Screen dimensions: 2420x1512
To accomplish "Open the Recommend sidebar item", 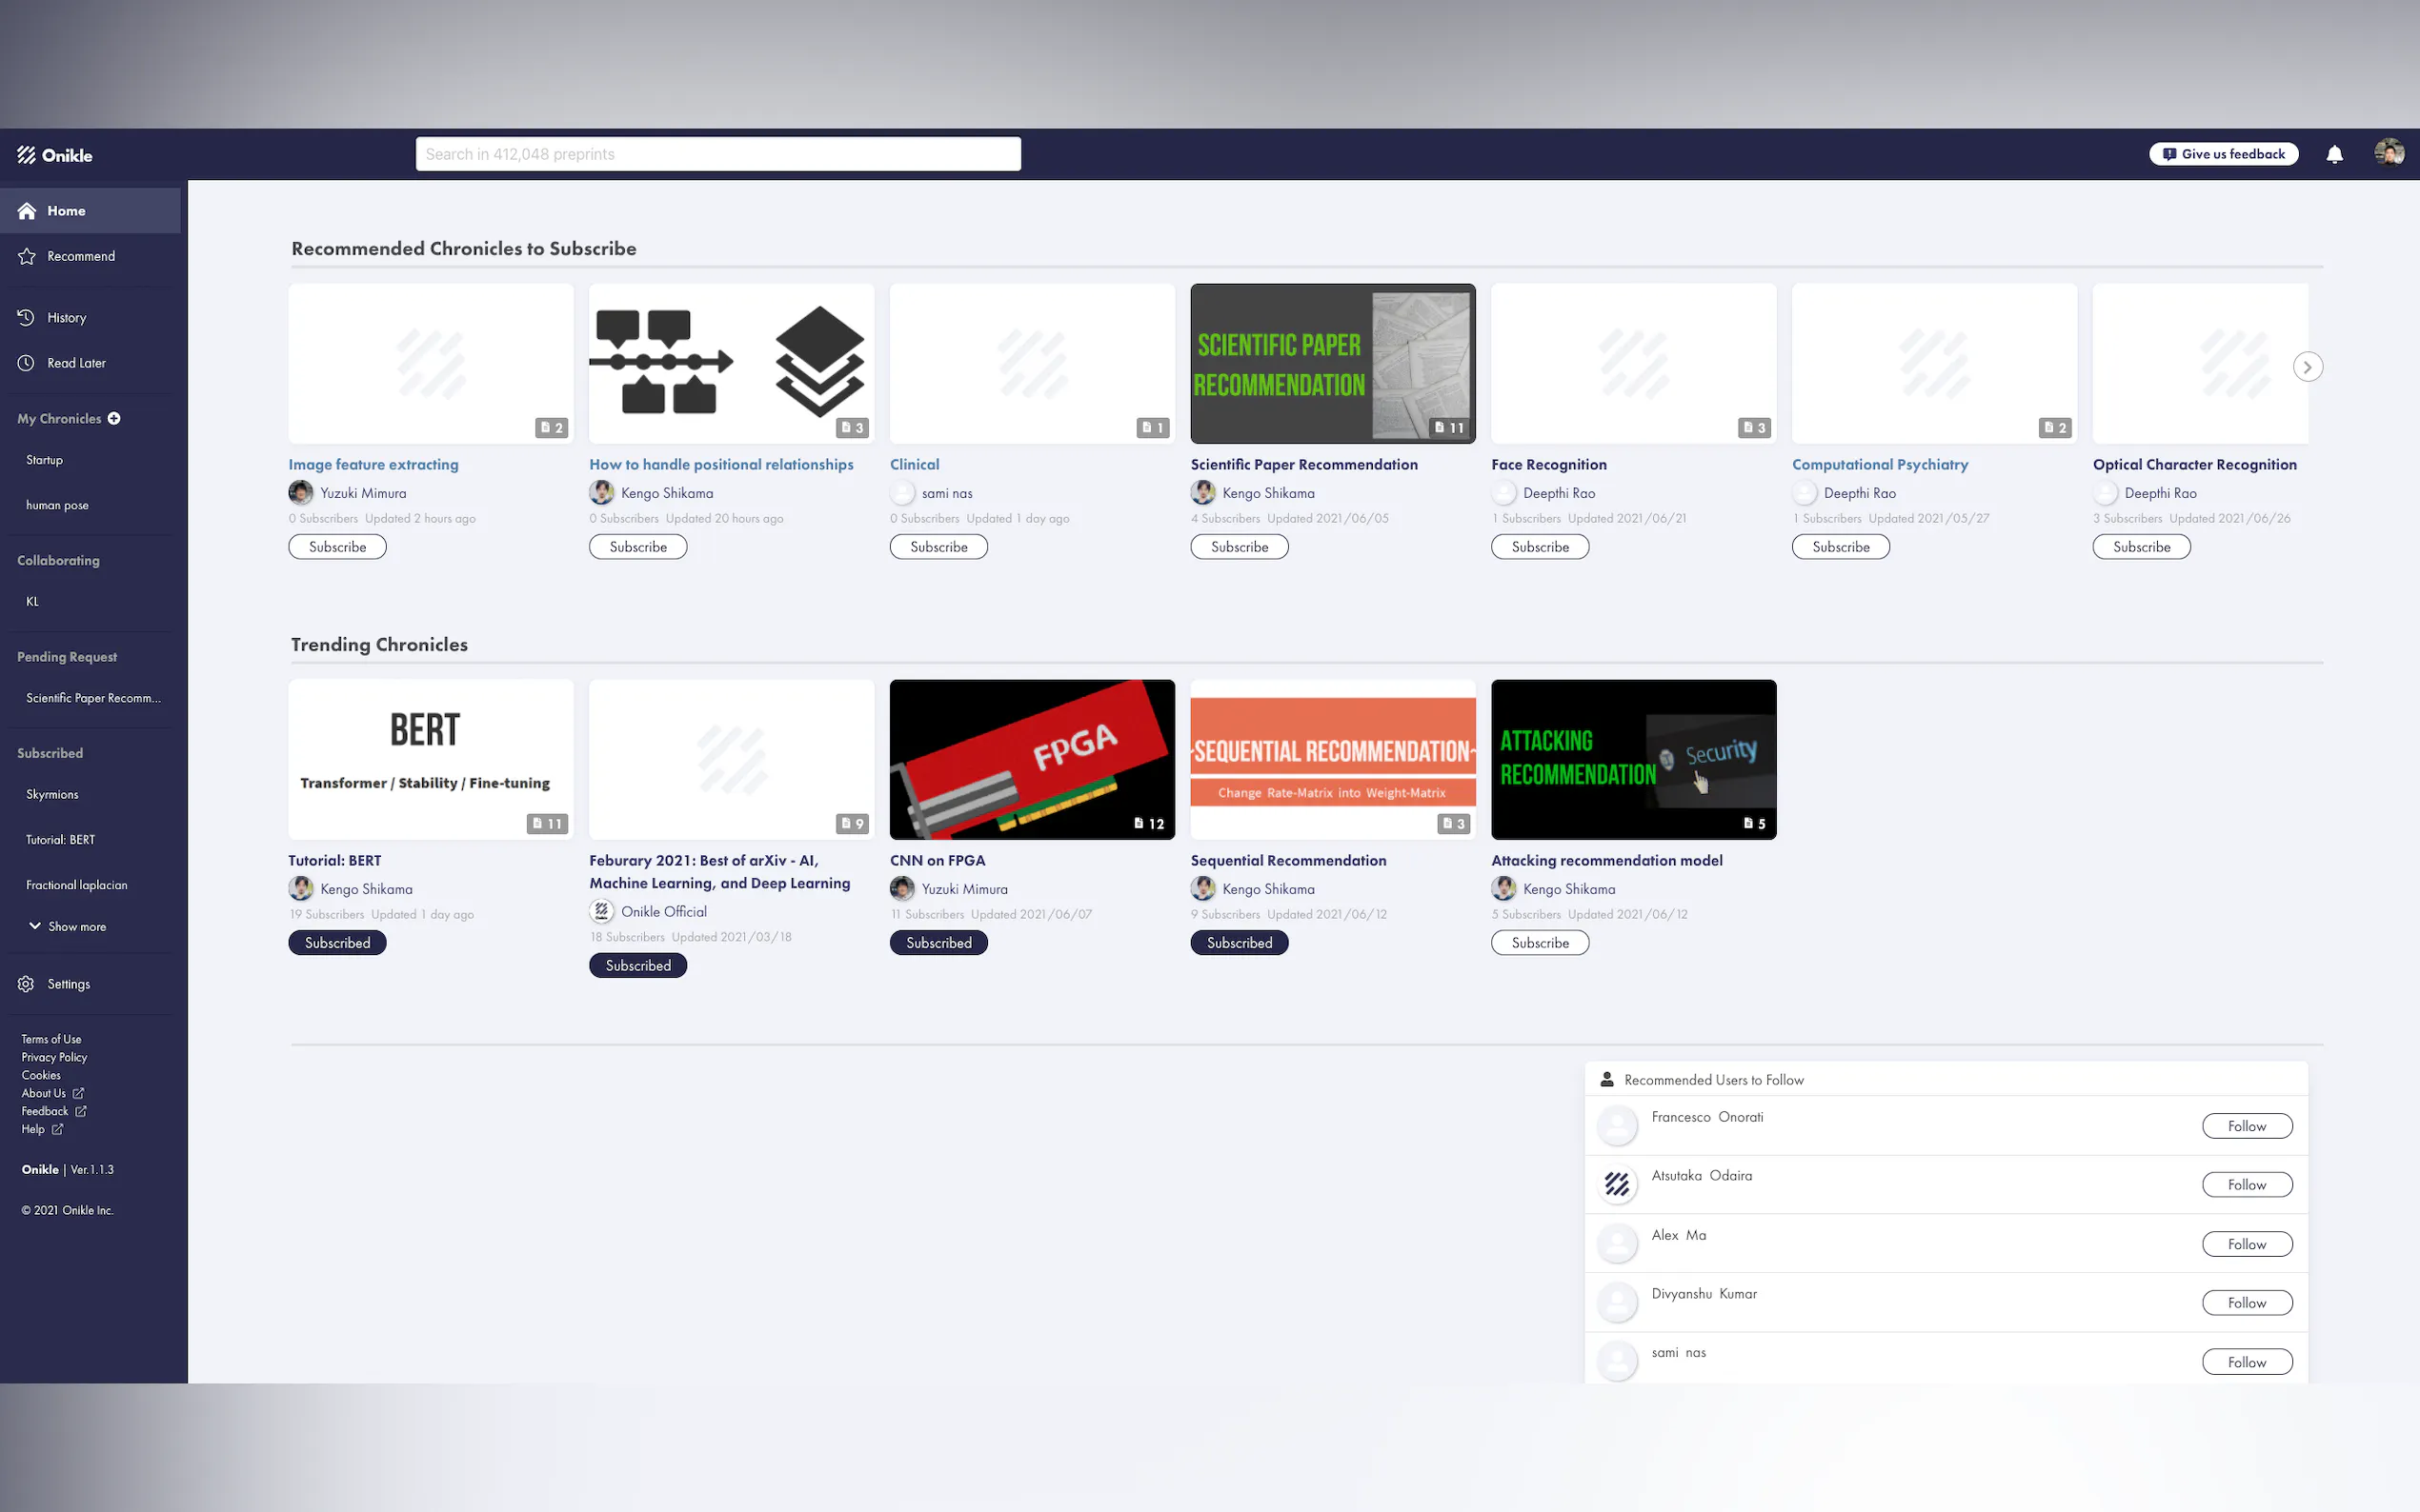I will coord(80,256).
